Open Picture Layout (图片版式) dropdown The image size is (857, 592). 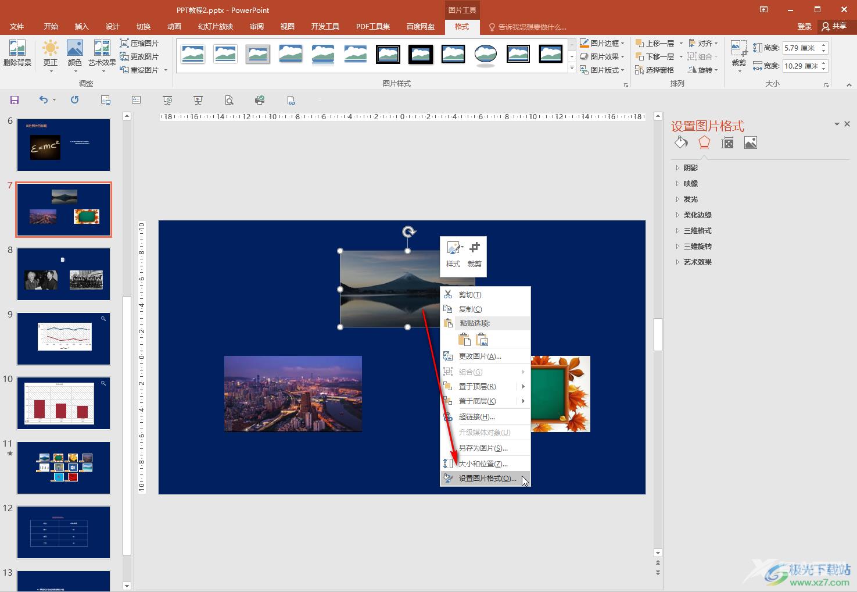(602, 70)
